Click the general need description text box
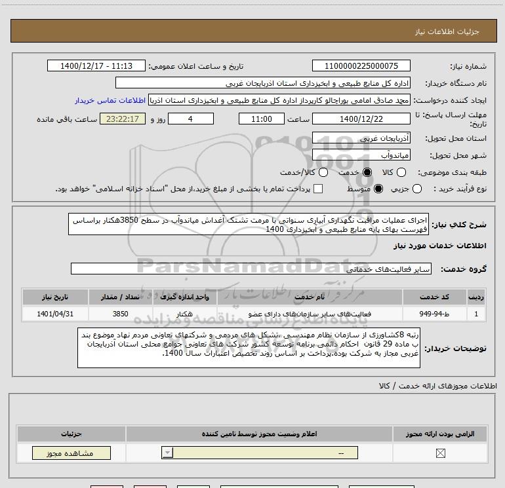 249,224
